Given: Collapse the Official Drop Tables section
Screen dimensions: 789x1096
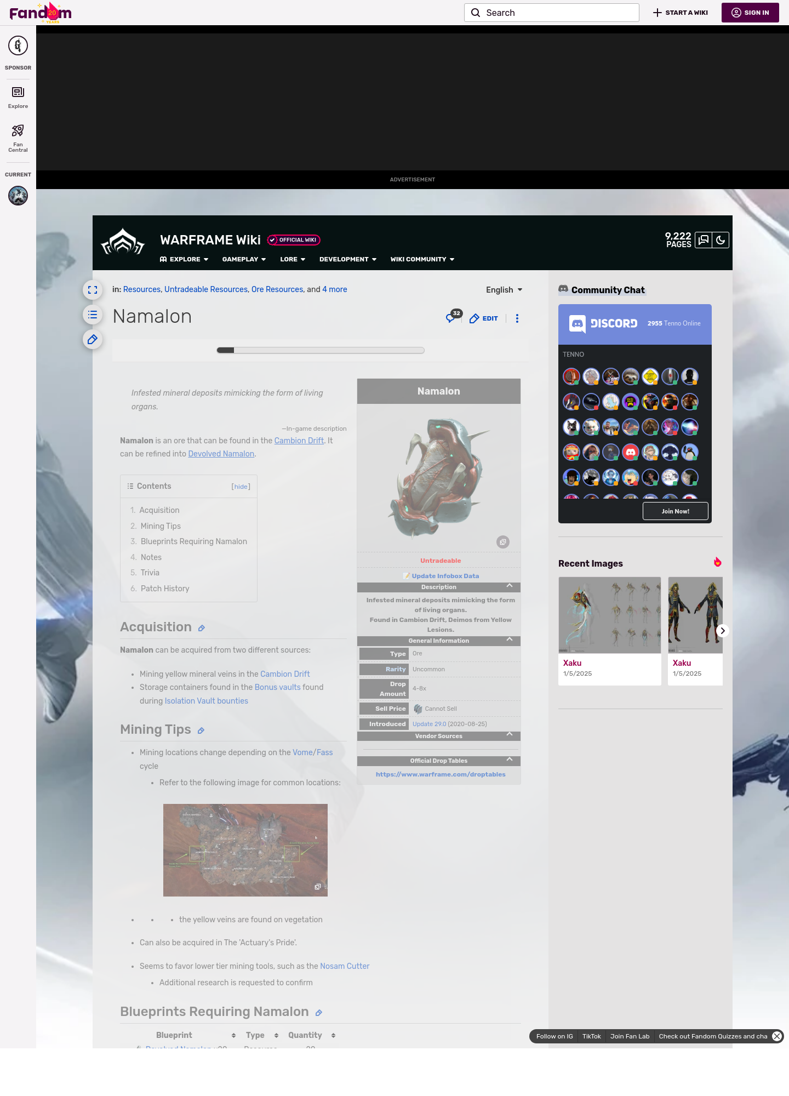Looking at the screenshot, I should (510, 760).
